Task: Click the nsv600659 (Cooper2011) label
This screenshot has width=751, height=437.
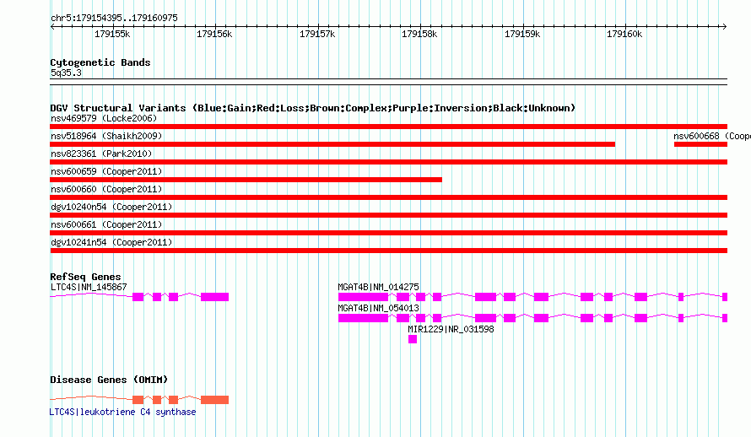Action: 106,171
